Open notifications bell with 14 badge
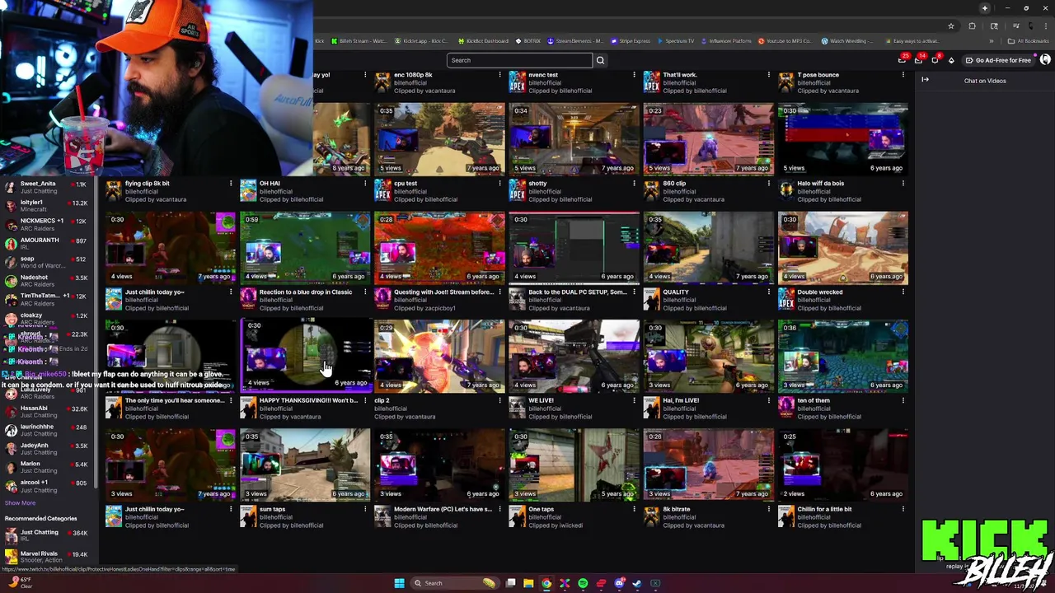The width and height of the screenshot is (1055, 593). tap(918, 60)
